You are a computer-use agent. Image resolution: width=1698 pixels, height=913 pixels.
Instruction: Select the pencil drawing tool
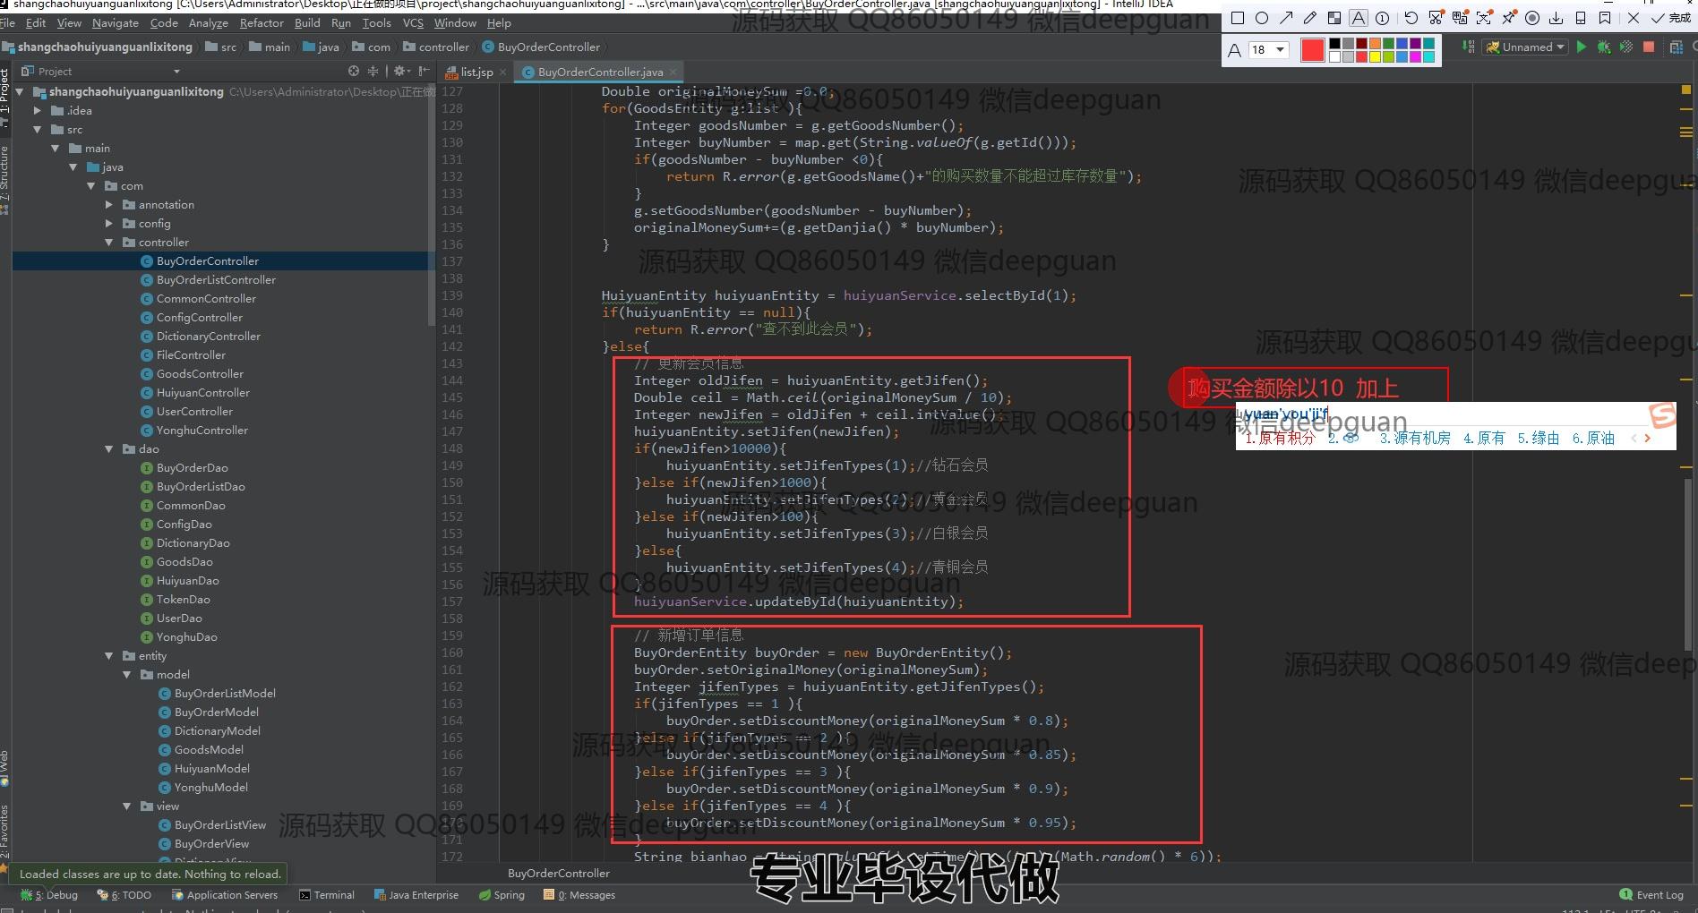tap(1310, 18)
